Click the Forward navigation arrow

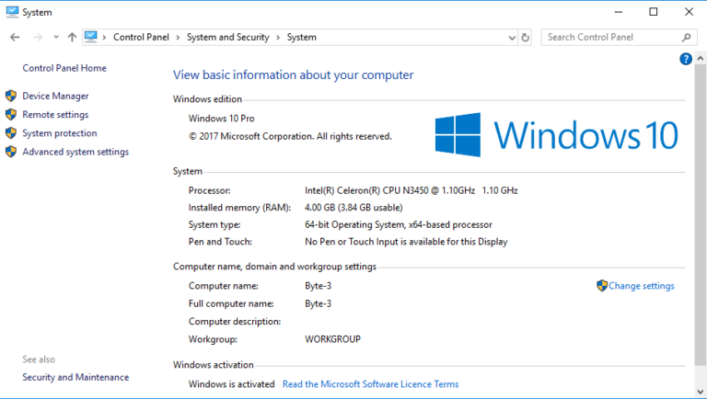tap(38, 38)
